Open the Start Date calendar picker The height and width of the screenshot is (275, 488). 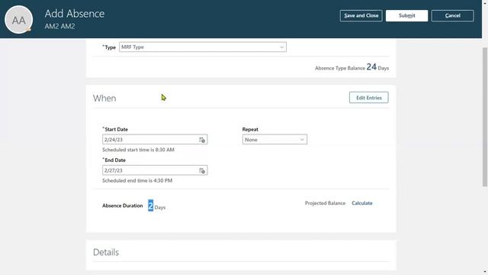click(x=202, y=140)
